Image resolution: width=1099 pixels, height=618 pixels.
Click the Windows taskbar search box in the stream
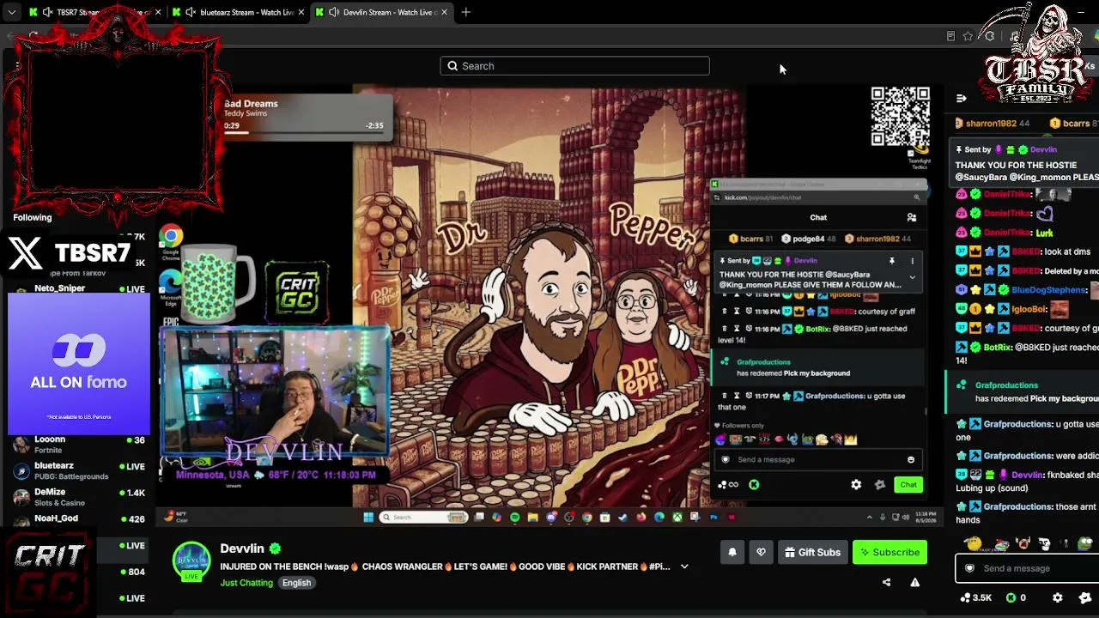click(423, 518)
